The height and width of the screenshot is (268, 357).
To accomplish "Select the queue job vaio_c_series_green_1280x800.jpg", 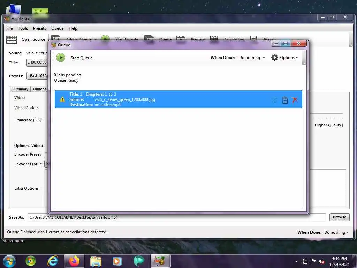I will pyautogui.click(x=178, y=99).
